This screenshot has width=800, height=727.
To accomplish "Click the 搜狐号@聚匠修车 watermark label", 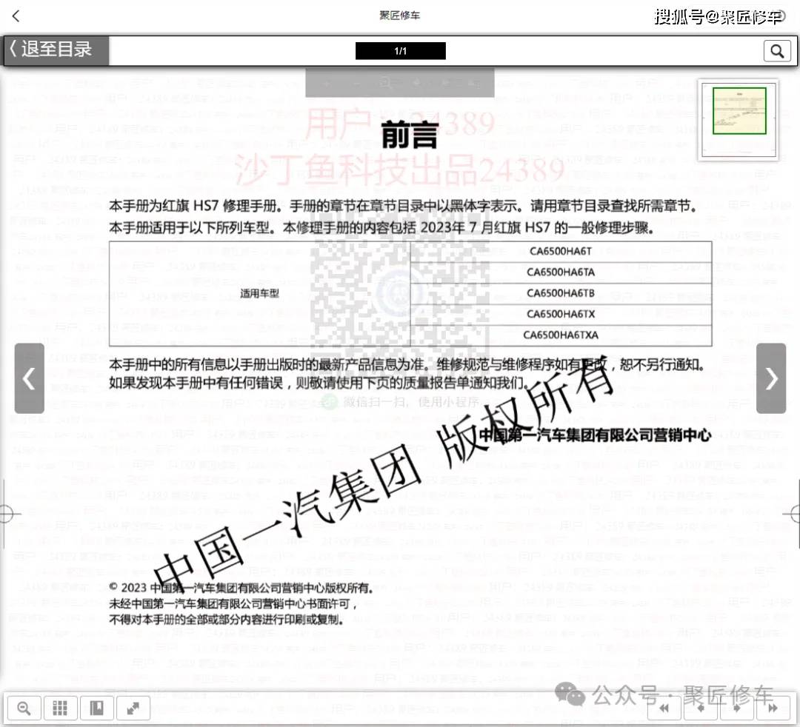I will click(719, 15).
